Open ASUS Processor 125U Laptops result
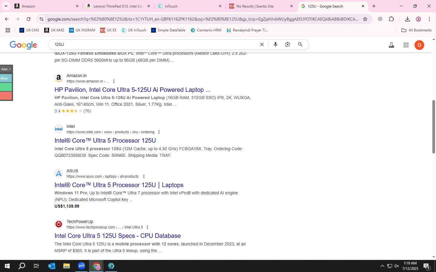Screen dimensions: 436x272 (x=119, y=185)
